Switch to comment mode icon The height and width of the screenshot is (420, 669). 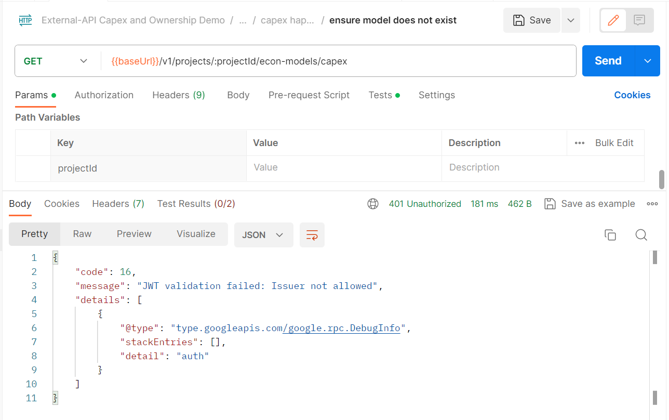(639, 20)
